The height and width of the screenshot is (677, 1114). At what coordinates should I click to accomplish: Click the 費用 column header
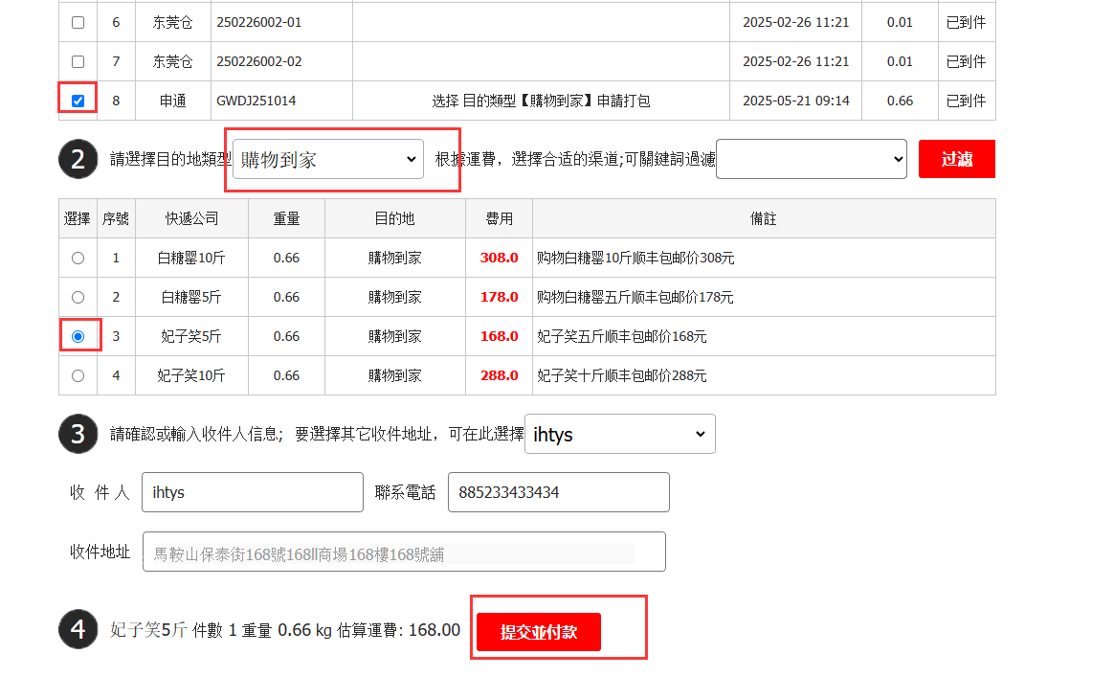point(499,218)
